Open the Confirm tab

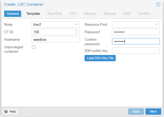pos(144,13)
